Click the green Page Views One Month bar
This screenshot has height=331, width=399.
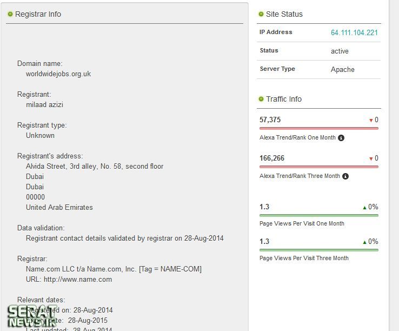pos(319,215)
